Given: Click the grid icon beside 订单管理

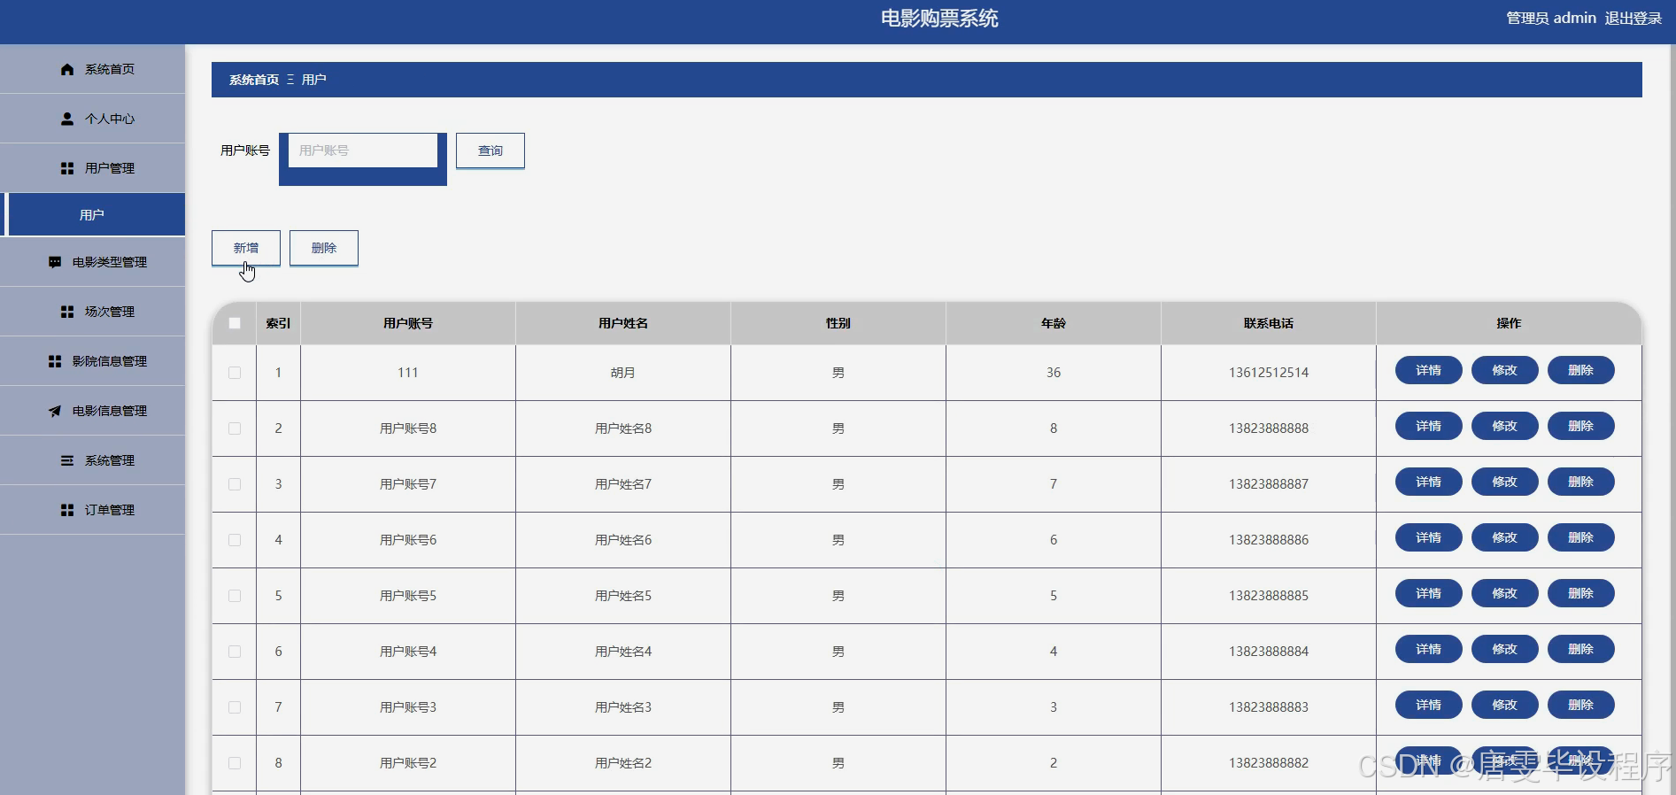Looking at the screenshot, I should click(x=67, y=510).
